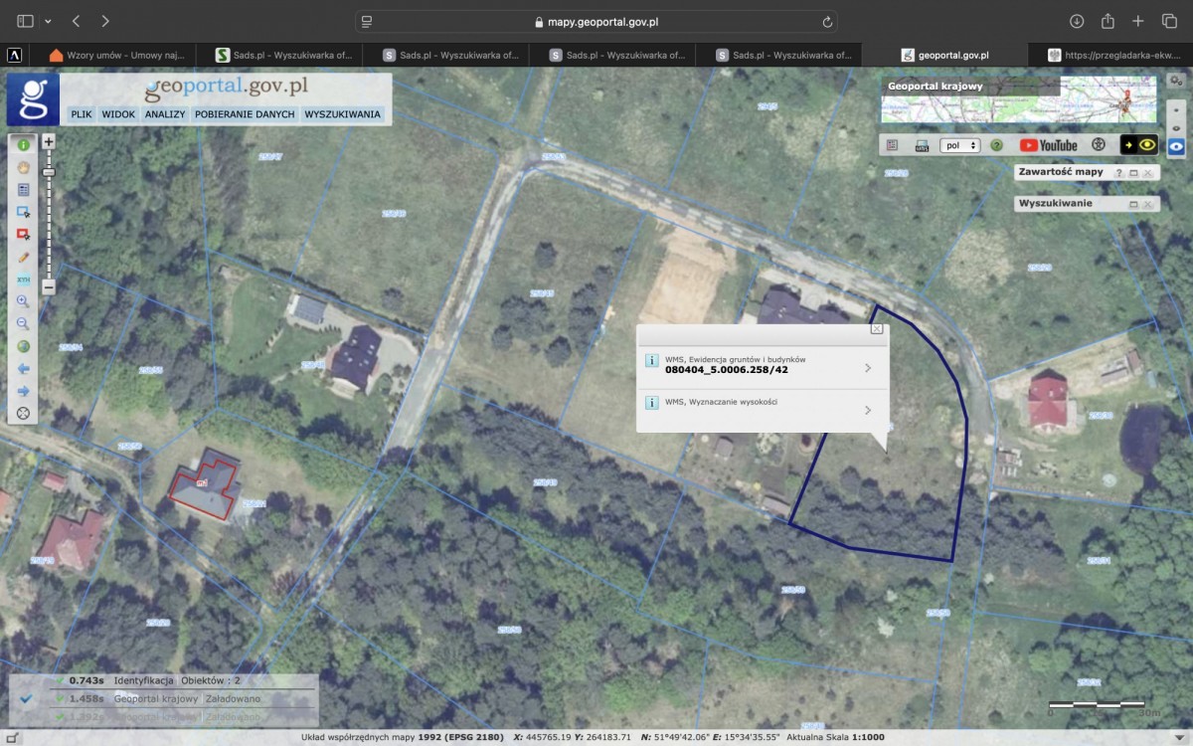Toggle the blue eye visibility button

(1176, 145)
